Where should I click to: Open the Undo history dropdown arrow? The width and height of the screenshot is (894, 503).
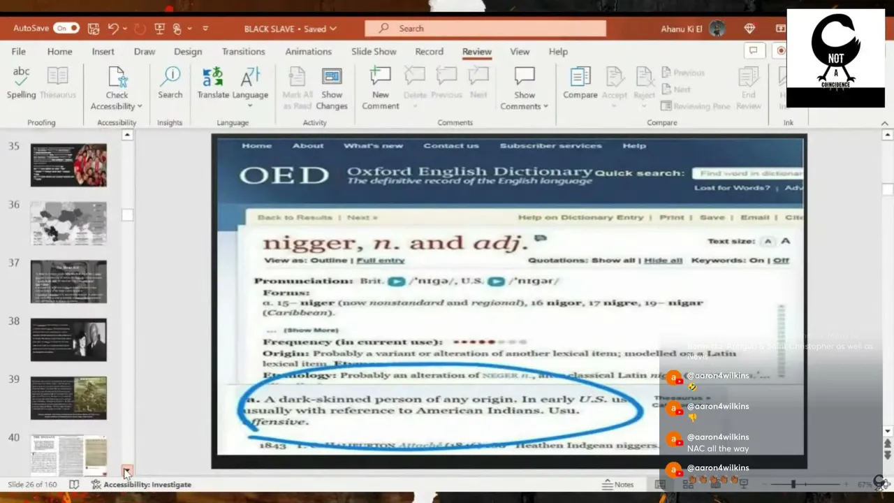[x=125, y=29]
